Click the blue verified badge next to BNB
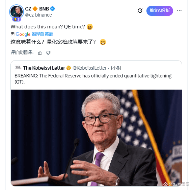Viewport: 192px width, 190px height. pyautogui.click(x=53, y=9)
